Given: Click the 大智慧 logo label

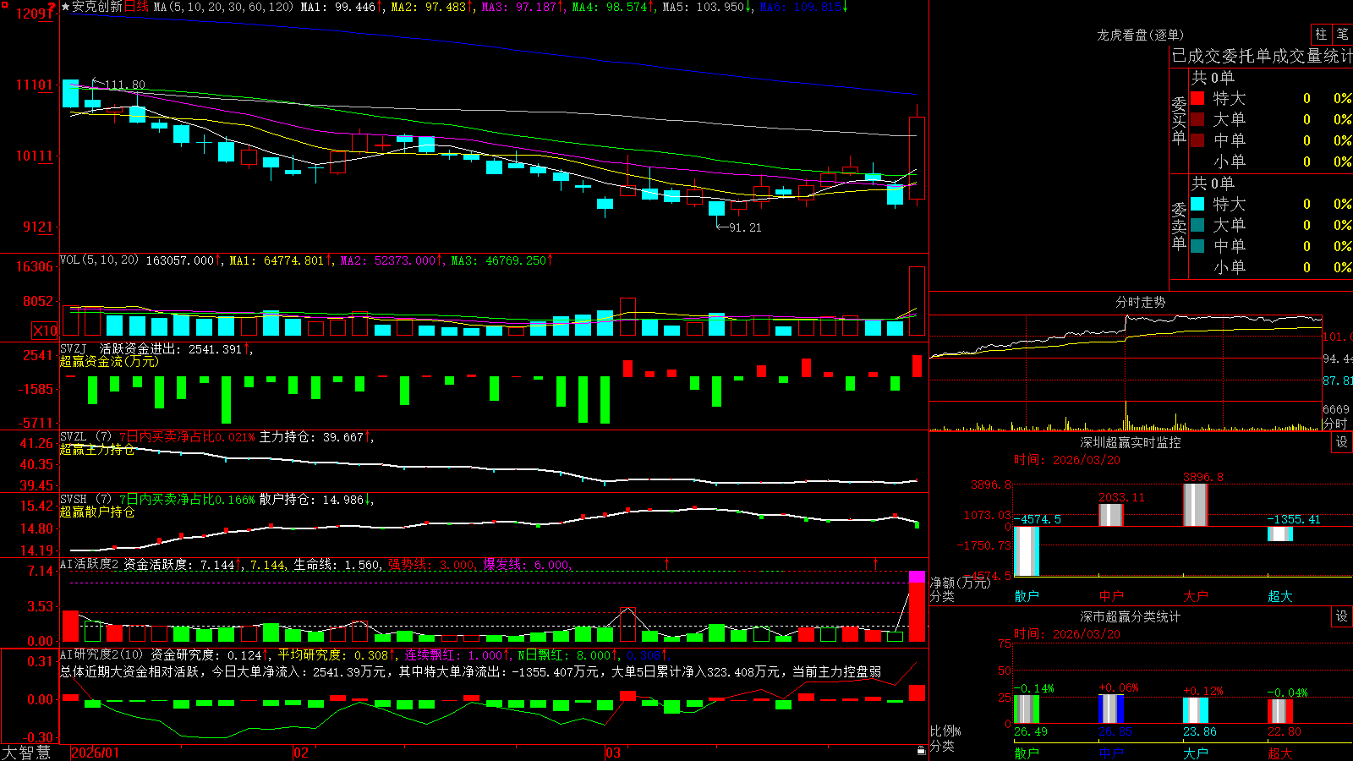Looking at the screenshot, I should (x=26, y=753).
